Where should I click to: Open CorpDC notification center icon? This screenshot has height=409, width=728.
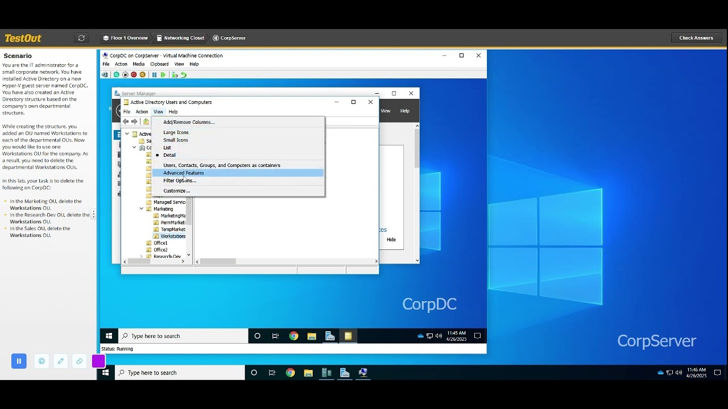478,336
